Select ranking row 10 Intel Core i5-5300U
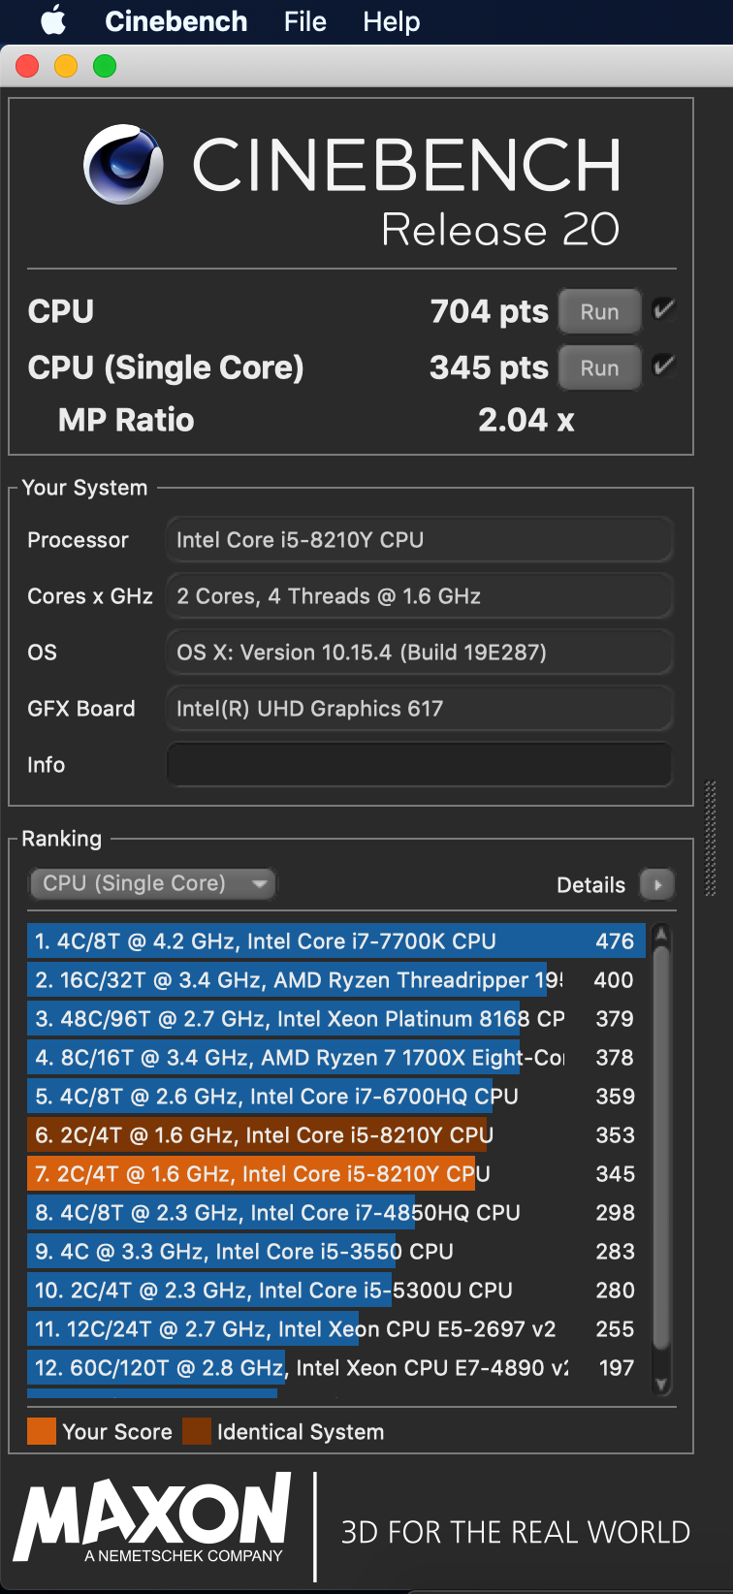The image size is (733, 1594). coord(335,1290)
